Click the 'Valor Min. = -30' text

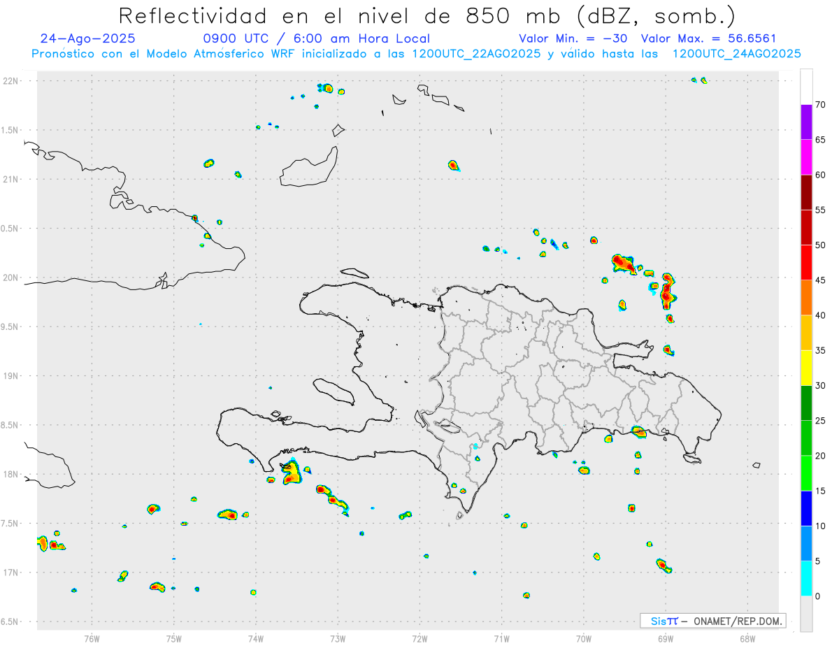point(574,38)
